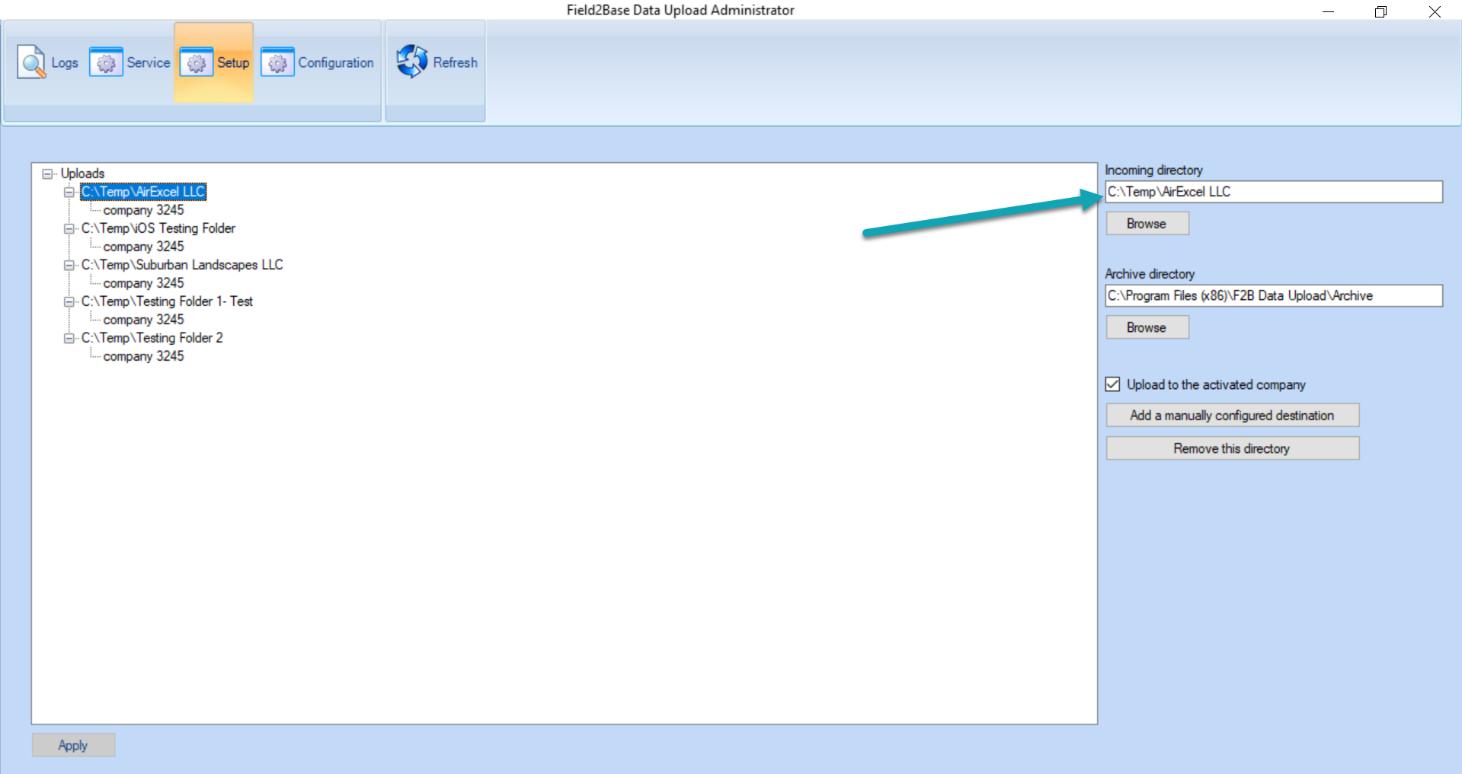Collapse the C:\Temp\AirExcel LLC node
Screen dimensions: 1462x774
69,192
